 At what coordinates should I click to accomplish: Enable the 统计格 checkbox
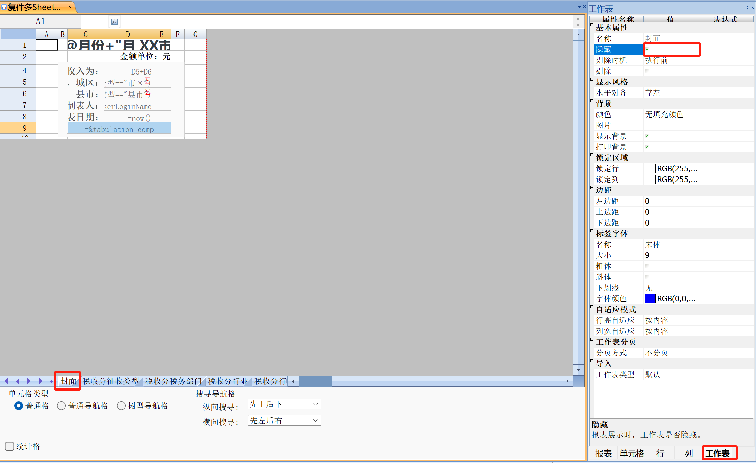click(10, 446)
